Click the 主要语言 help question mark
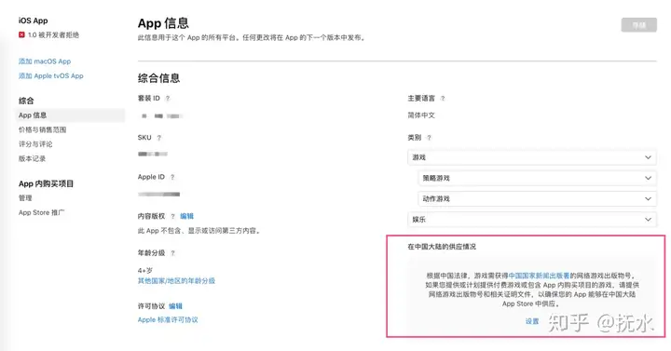 [443, 99]
